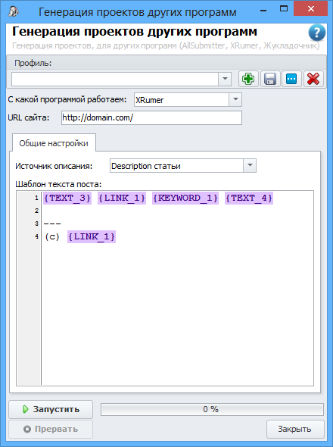Click the {TEXT_3} macro in template
This screenshot has height=447, width=333.
[67, 198]
